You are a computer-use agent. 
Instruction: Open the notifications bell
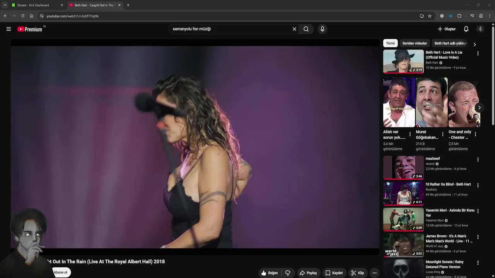tap(466, 29)
